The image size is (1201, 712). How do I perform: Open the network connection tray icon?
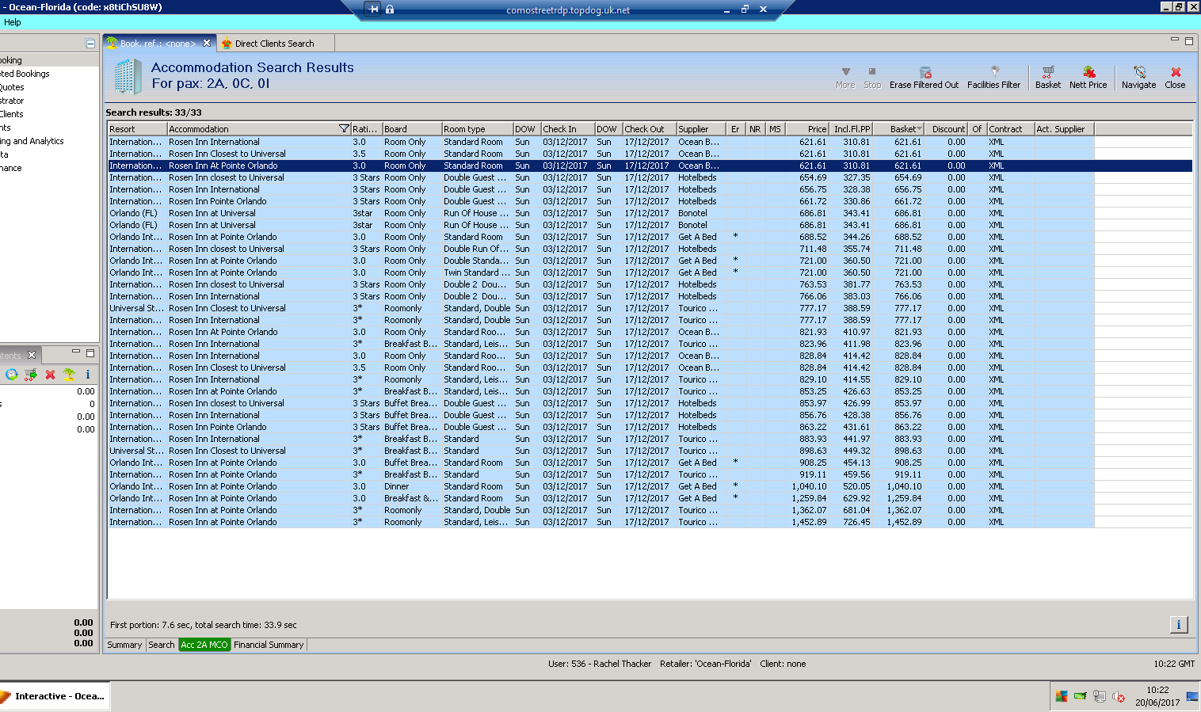(x=1100, y=697)
